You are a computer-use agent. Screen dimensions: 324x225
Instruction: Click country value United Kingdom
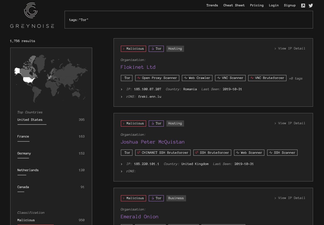pos(195,164)
